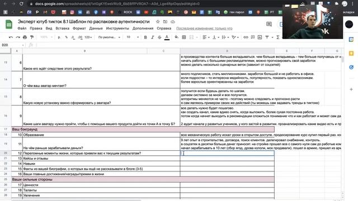
Task: Open Данные menu
Action: click(96, 28)
